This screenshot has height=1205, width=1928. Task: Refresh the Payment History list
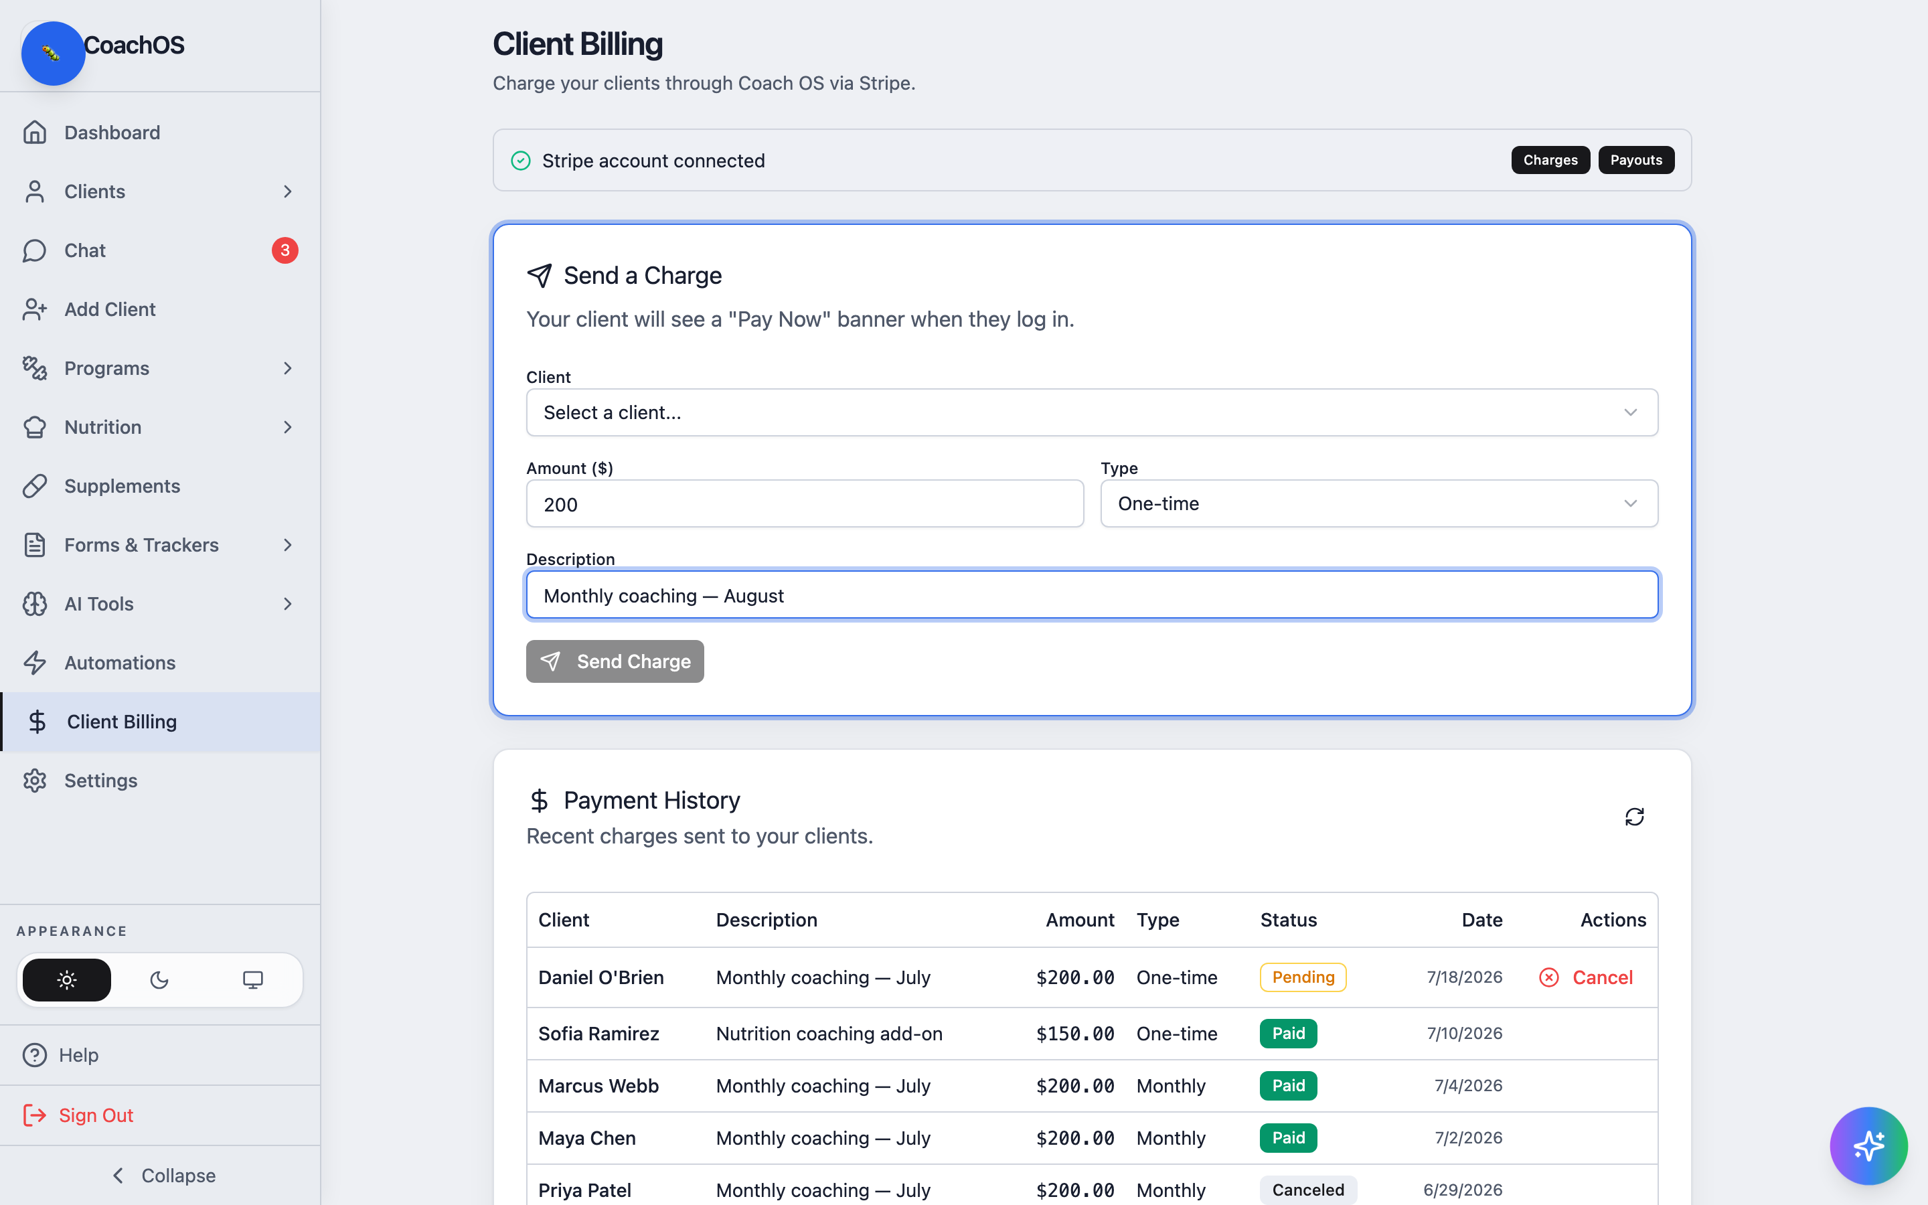pos(1634,817)
